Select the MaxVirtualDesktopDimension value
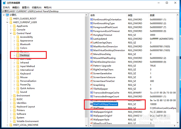This screenshot has width=181, height=129. (x=109, y=50)
